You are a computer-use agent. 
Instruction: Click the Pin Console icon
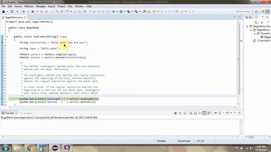click(215, 113)
